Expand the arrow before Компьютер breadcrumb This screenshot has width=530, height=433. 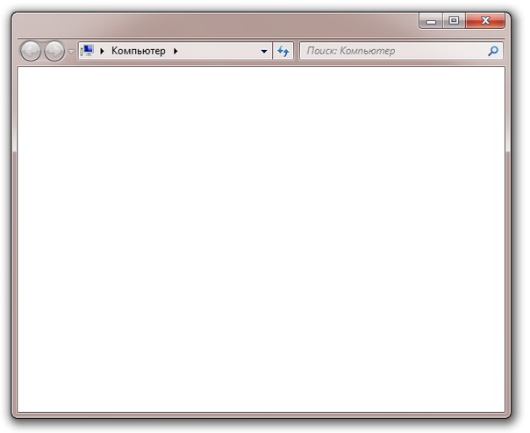(102, 51)
